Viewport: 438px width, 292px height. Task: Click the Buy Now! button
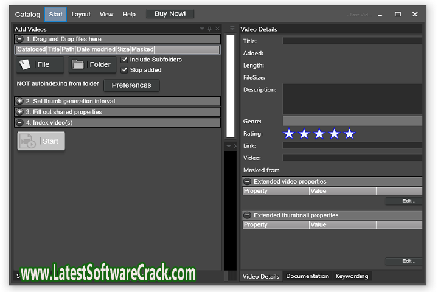(170, 13)
